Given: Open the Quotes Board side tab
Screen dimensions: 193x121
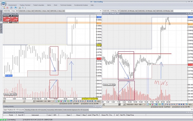Looking at the screenshot, I should pyautogui.click(x=1, y=28).
